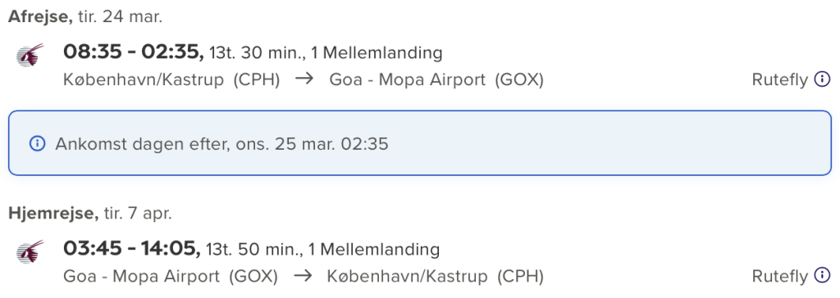Open the info icon beside the departure Rutefly

click(x=822, y=79)
